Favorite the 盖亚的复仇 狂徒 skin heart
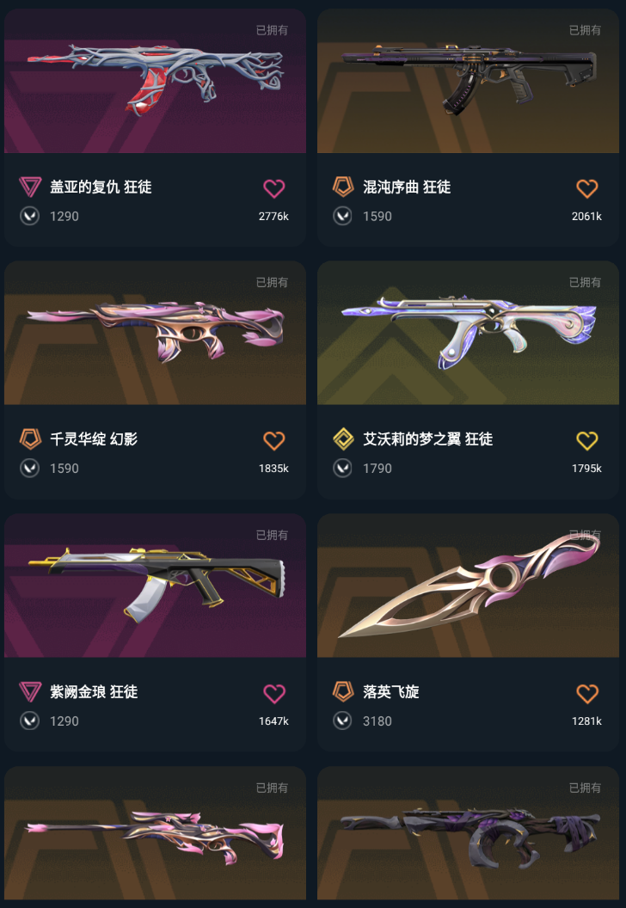The height and width of the screenshot is (908, 626). click(x=274, y=188)
